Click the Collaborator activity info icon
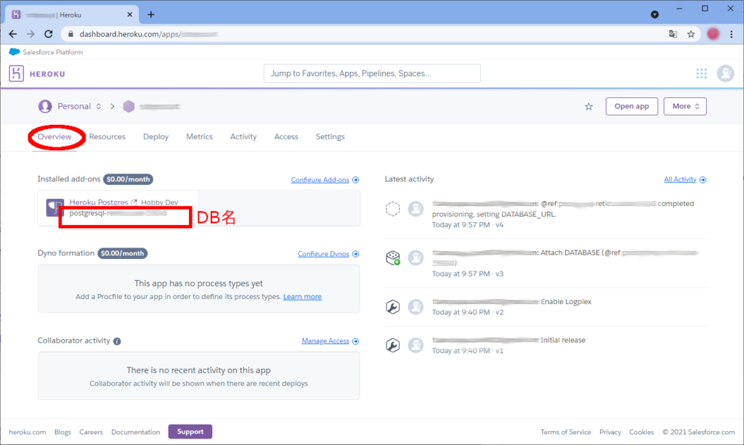The image size is (744, 445). coord(117,341)
